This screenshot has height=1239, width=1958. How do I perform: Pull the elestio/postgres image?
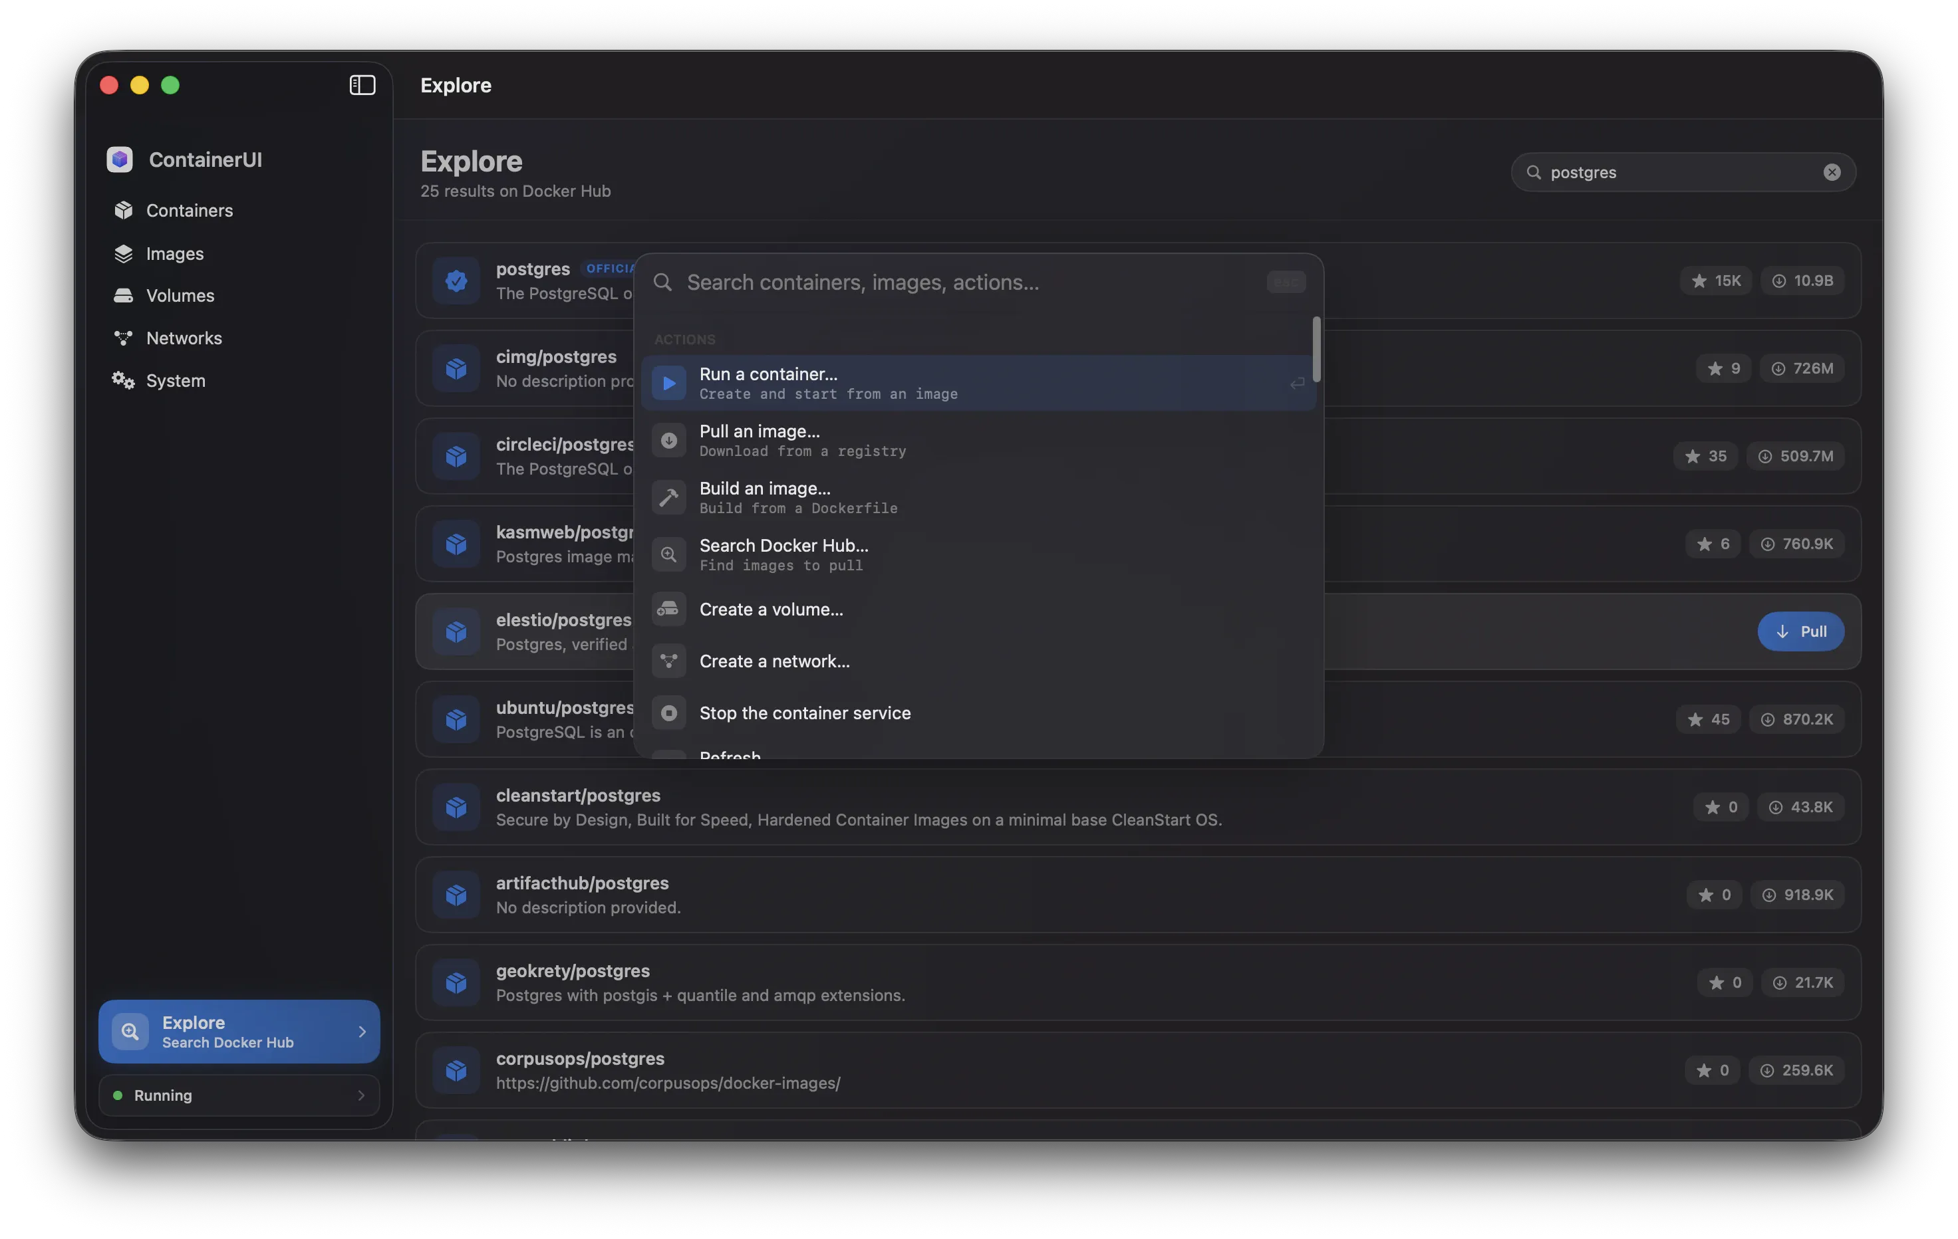click(x=1800, y=631)
